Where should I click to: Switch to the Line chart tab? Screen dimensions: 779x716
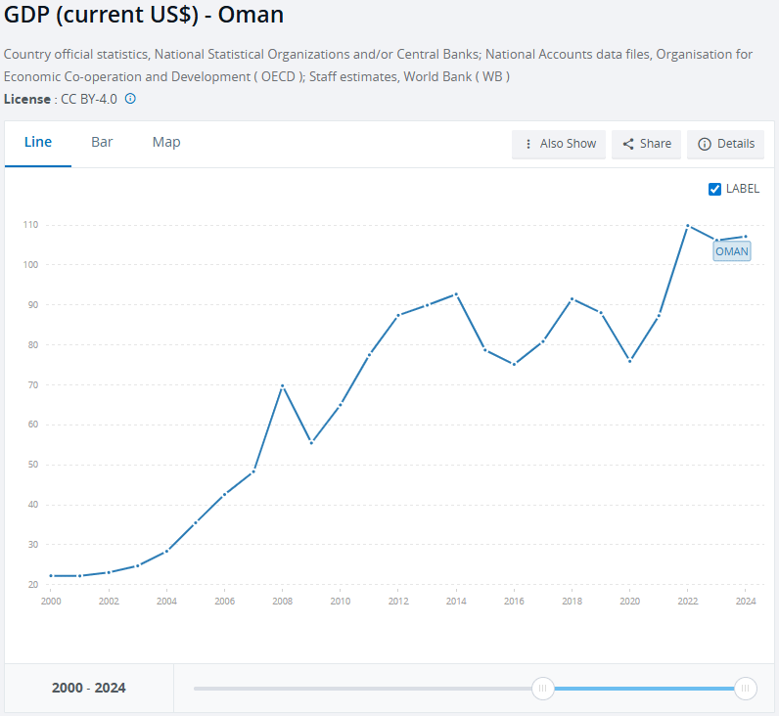click(x=38, y=142)
